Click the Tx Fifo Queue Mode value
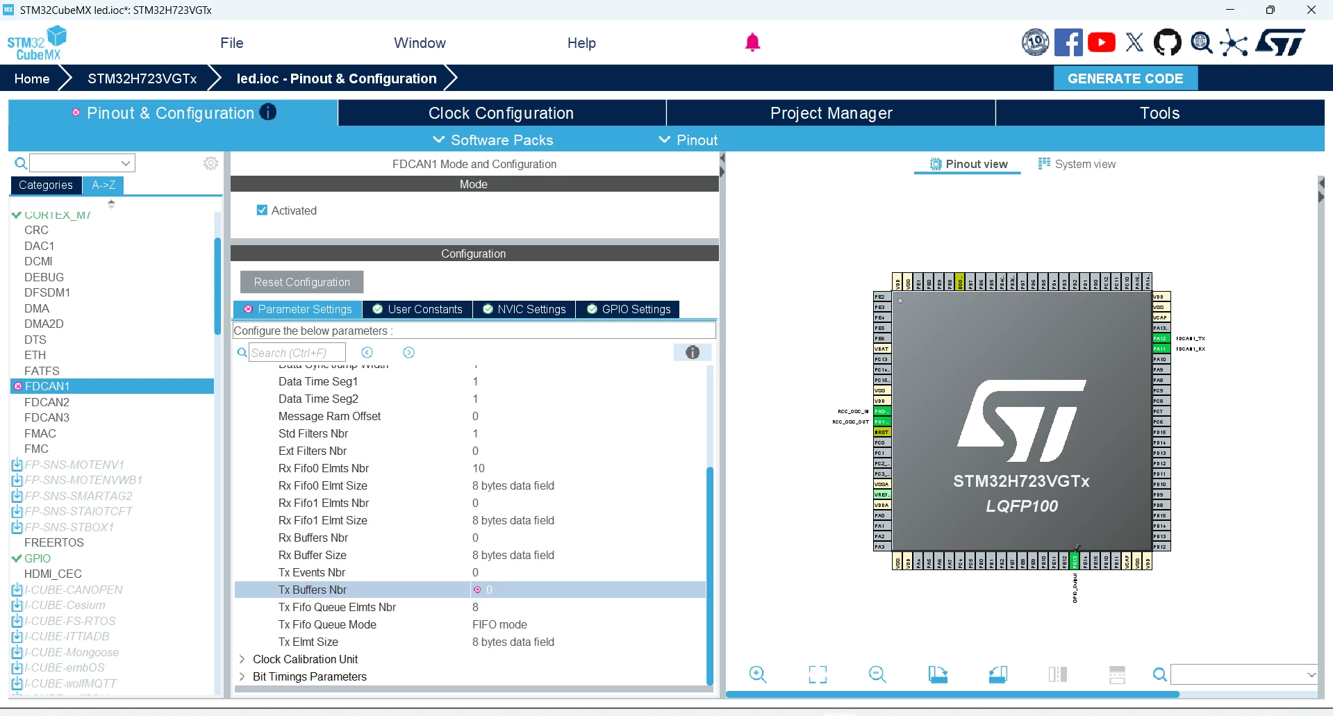 499,624
